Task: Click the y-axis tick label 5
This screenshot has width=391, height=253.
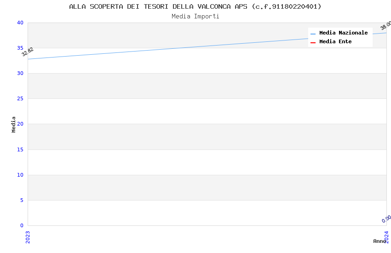Action: [x=22, y=200]
